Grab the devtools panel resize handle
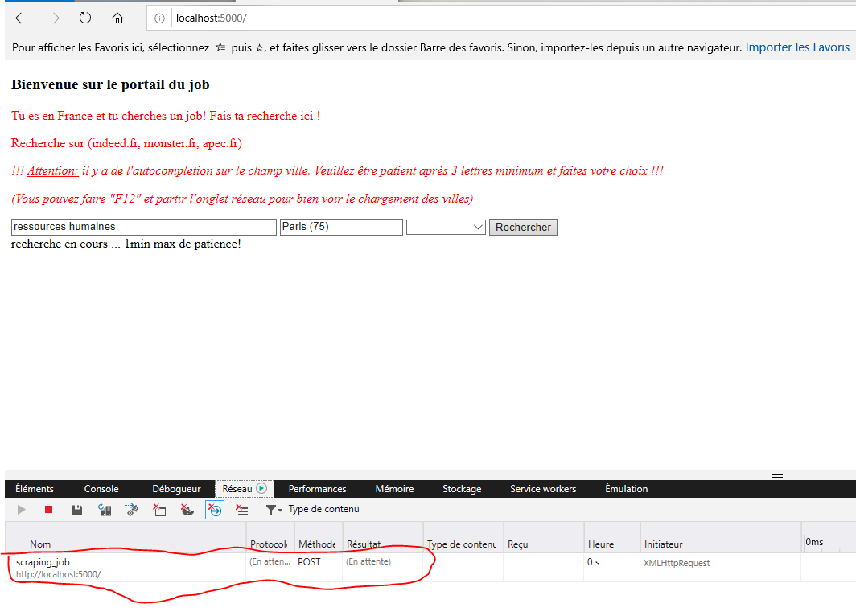The width and height of the screenshot is (856, 616). [x=777, y=476]
